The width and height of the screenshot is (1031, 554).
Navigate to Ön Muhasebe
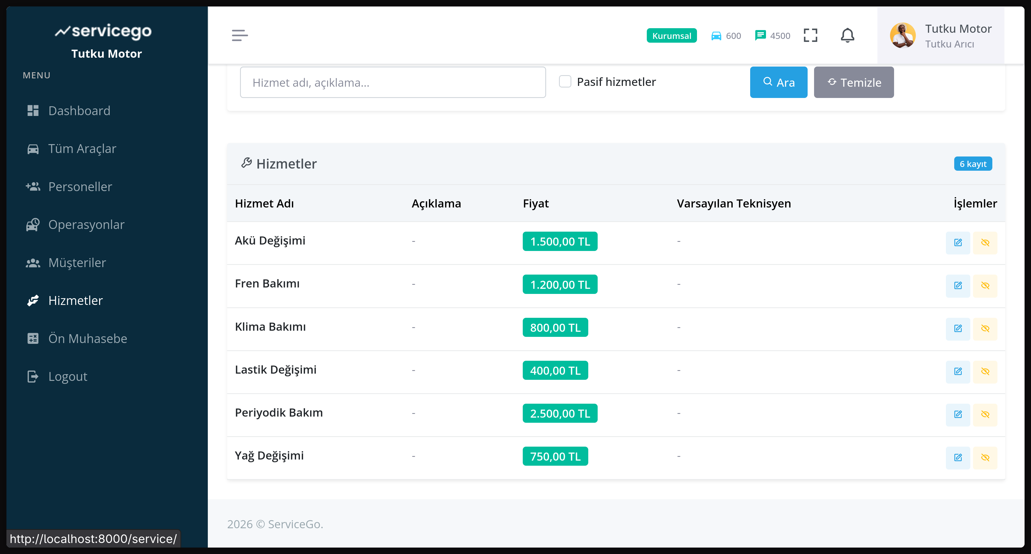(x=88, y=338)
